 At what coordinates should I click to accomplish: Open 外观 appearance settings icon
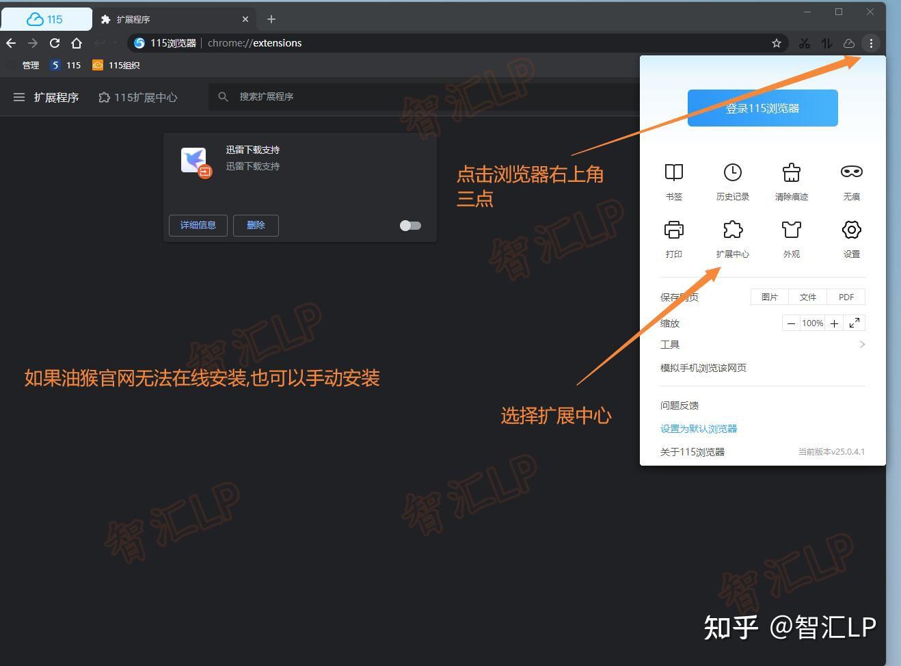[x=791, y=237]
